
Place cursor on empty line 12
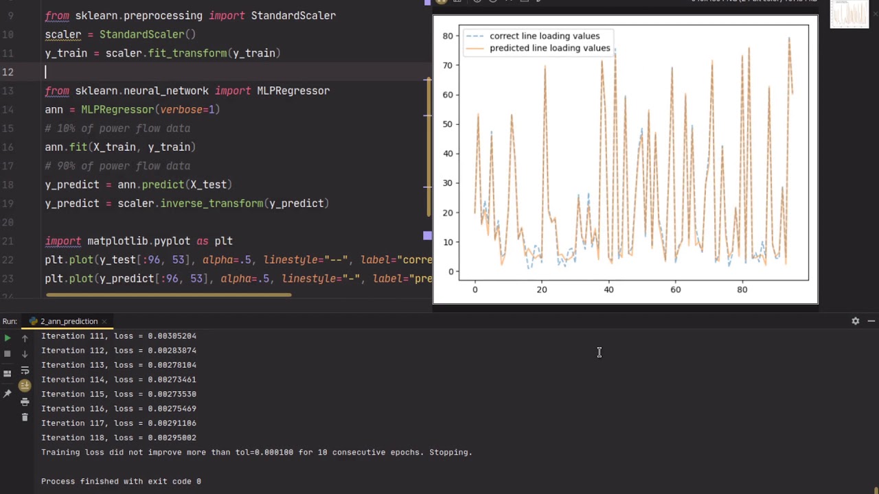237,71
